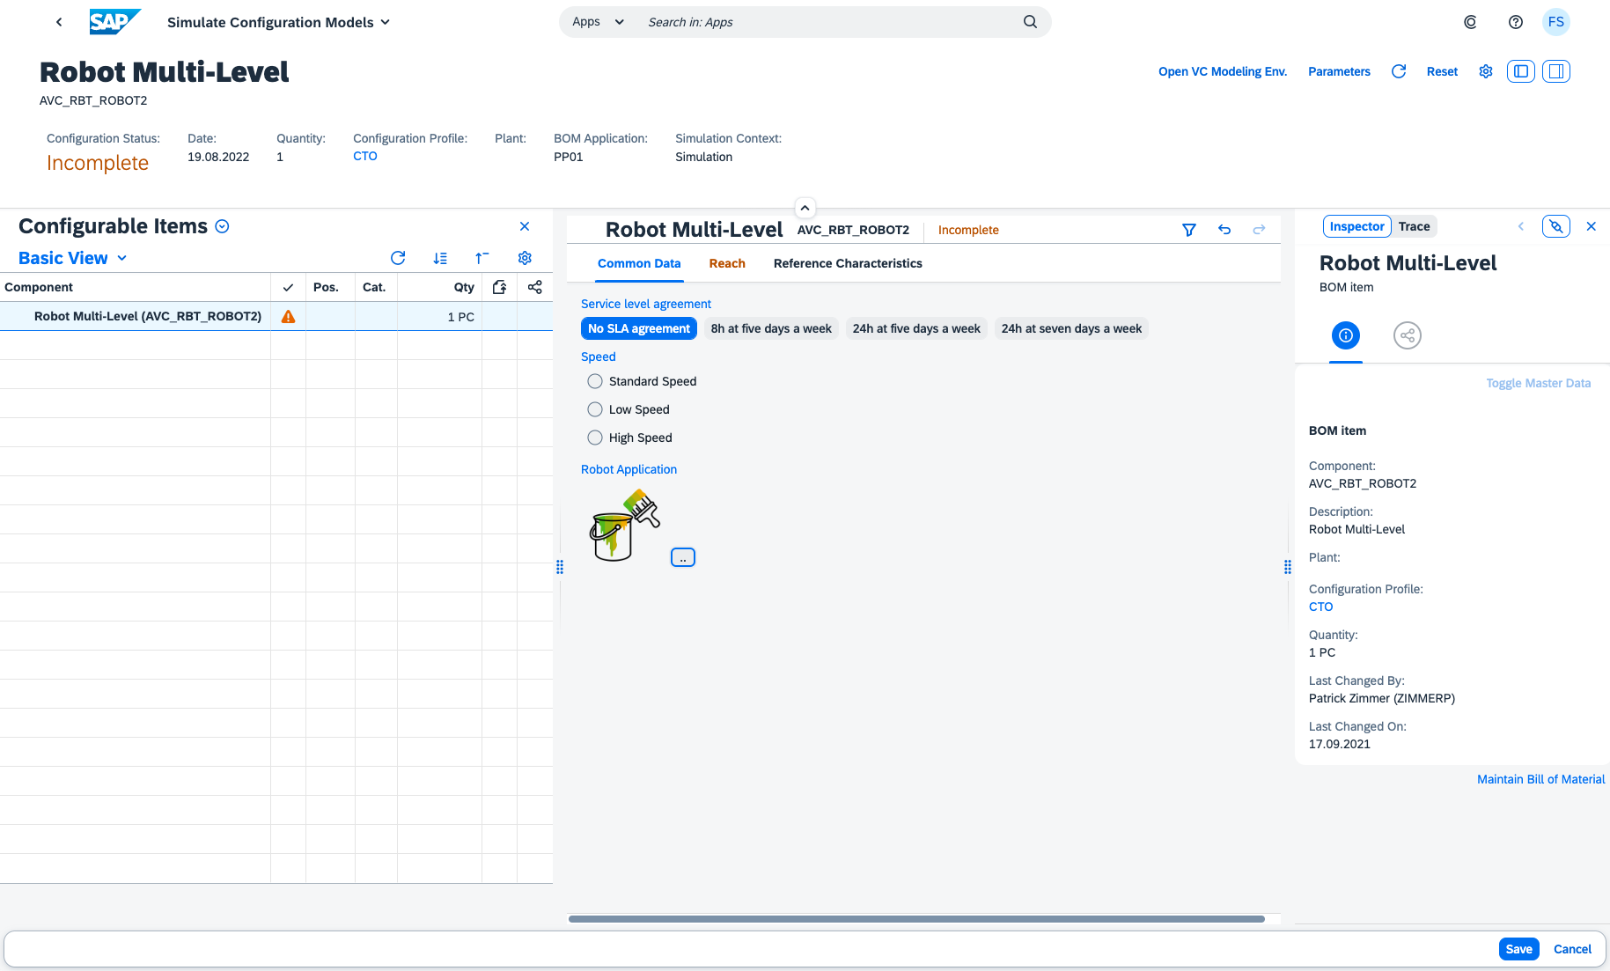Screen dimensions: 1610x971
Task: Open Service level agreement characteristic label
Action: point(645,304)
